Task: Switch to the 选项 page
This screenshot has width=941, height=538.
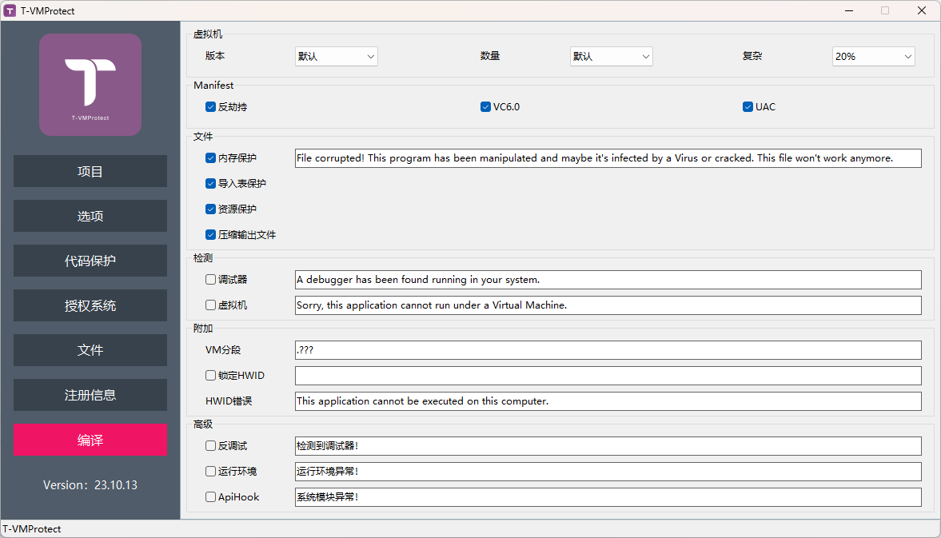Action: pos(90,217)
